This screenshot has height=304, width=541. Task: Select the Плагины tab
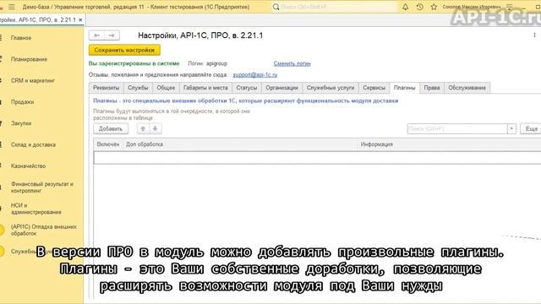pyautogui.click(x=404, y=88)
